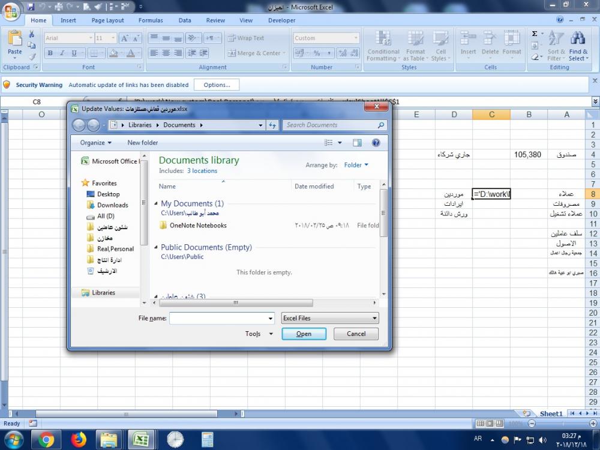Open the font size 11 dropdown
Screen dimensions: 600x450
(113, 38)
